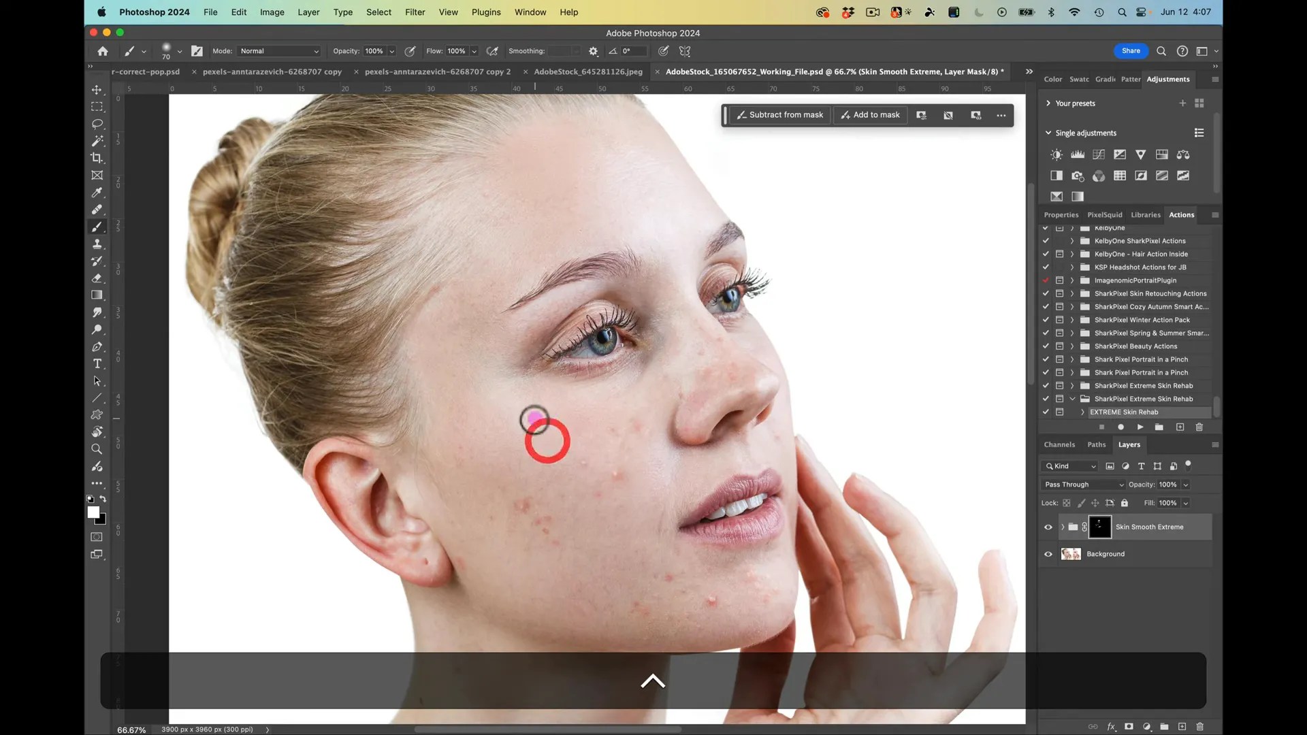Click the Background layer thumbnail
The width and height of the screenshot is (1307, 735).
click(x=1071, y=554)
